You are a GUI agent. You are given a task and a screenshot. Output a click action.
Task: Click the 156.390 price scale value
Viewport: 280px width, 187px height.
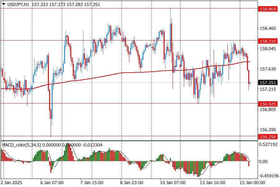pyautogui.click(x=268, y=130)
